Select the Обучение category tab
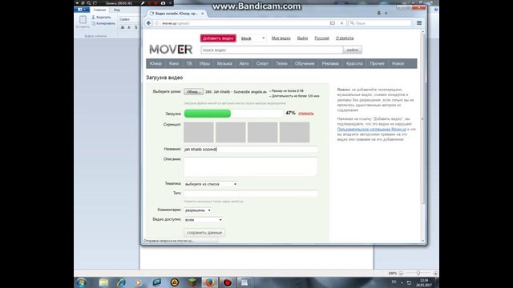Screen dimensions: 513x288 point(305,64)
